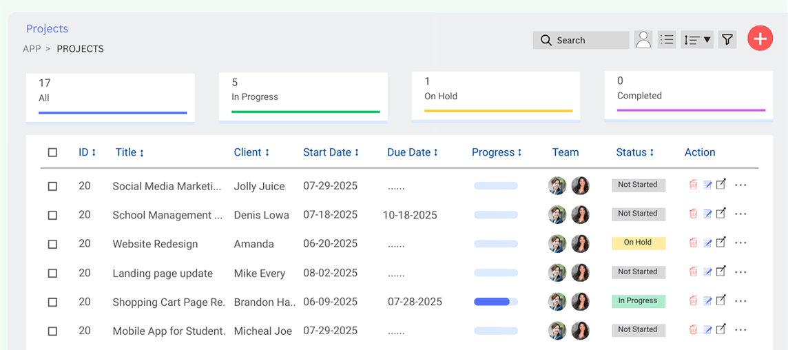Expand the sort order dropdown
The width and height of the screenshot is (788, 350).
(x=696, y=40)
